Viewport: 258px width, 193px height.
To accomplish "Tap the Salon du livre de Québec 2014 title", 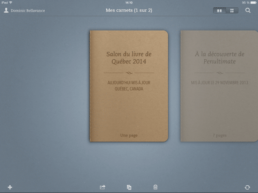I will click(129, 57).
